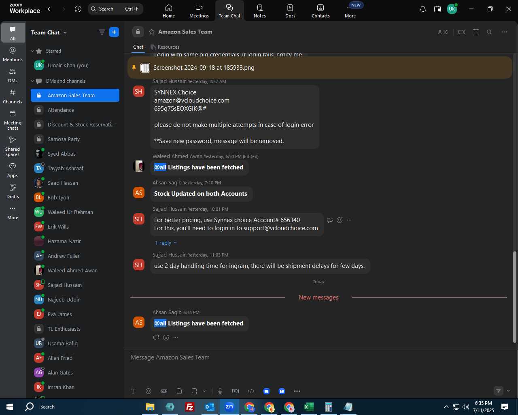
Task: Open Shared spaces in the sidebar
Action: point(13,146)
